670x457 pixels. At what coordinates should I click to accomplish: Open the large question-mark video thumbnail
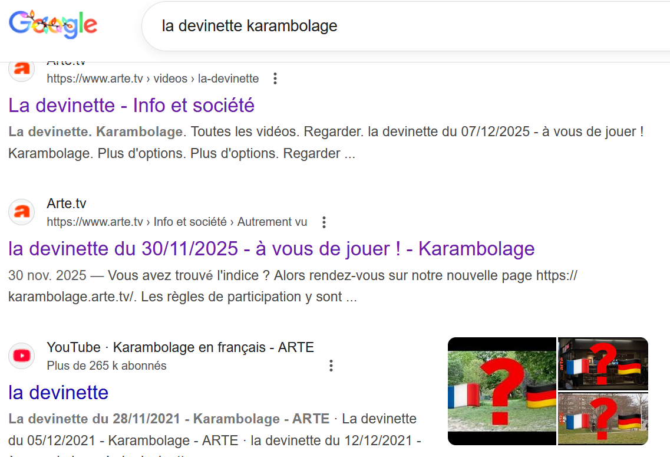point(501,391)
